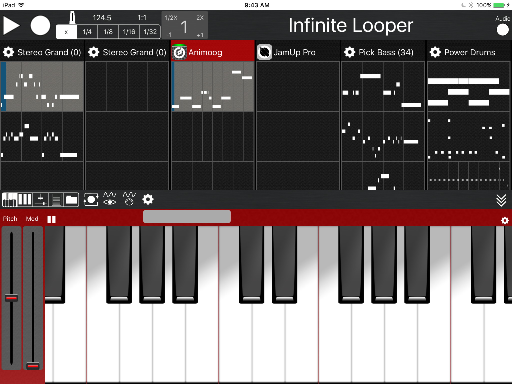The width and height of the screenshot is (512, 384).
Task: Decrease loop length with -1
Action: point(169,35)
